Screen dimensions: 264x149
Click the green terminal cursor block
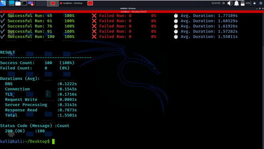coord(53,141)
